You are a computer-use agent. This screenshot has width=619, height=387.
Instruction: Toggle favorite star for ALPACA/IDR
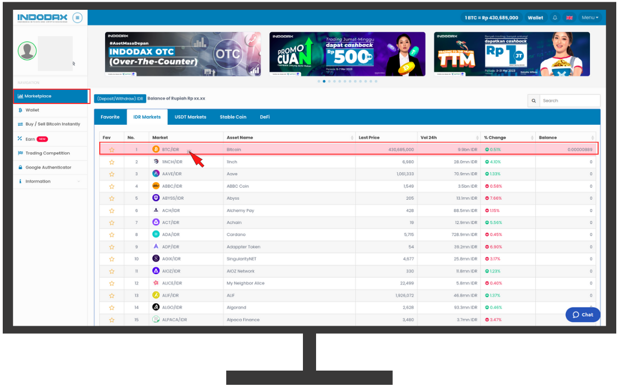tap(112, 320)
